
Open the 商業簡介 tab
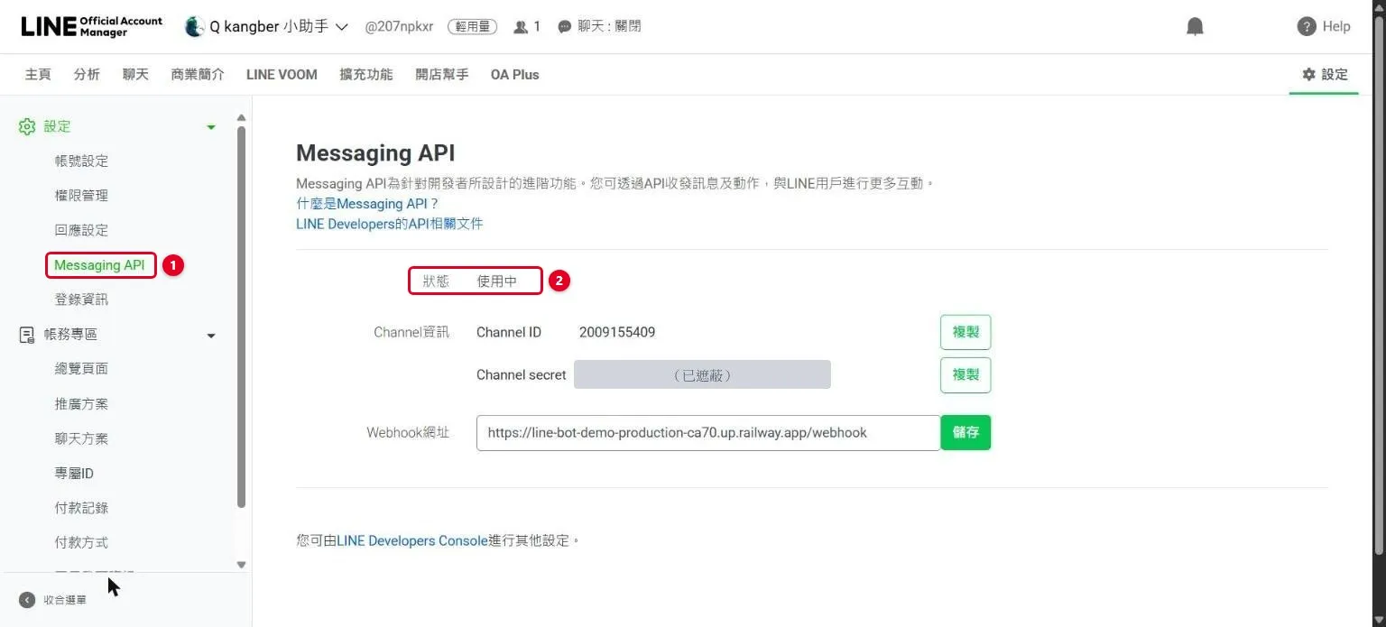click(198, 75)
